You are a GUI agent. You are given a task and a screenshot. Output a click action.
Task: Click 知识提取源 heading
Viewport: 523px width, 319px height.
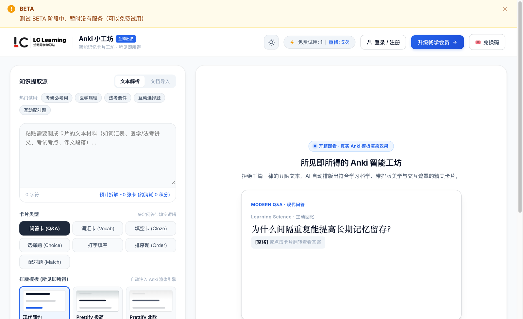(33, 81)
